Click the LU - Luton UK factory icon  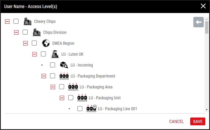point(55,54)
